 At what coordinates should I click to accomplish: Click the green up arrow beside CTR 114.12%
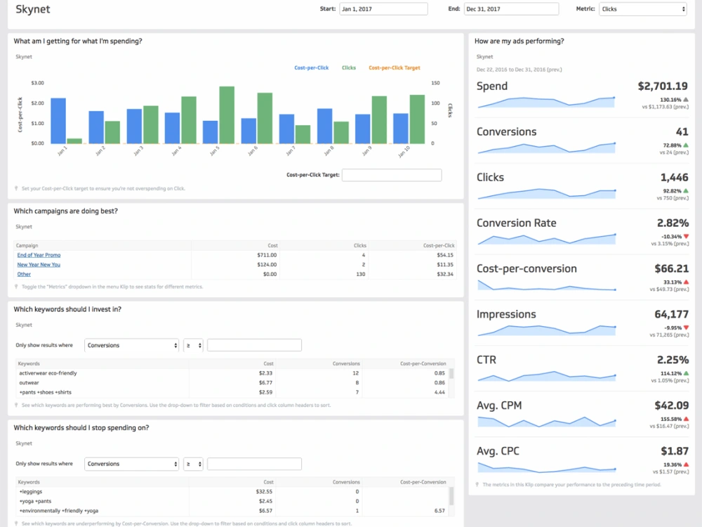tap(686, 373)
